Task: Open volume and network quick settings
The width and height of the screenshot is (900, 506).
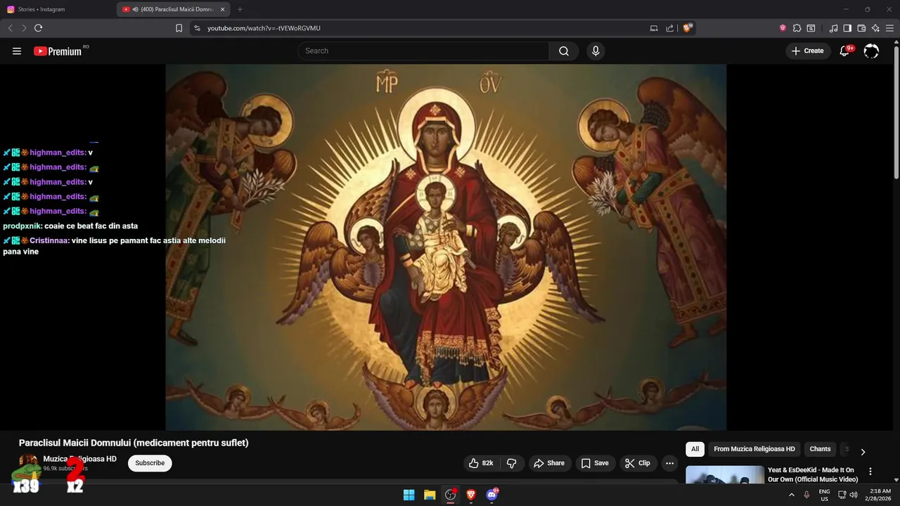Action: coord(847,495)
